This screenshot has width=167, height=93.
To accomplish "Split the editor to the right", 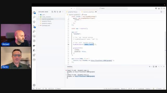I will tap(161, 12).
